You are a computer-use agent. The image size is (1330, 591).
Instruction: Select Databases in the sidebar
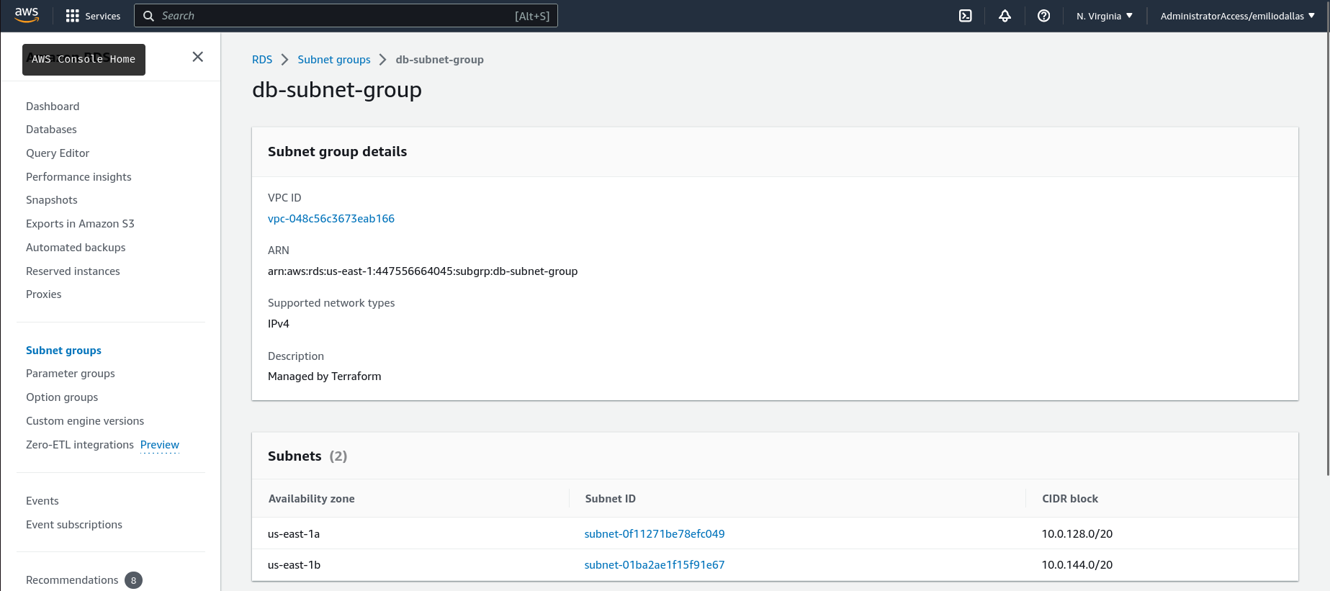click(x=51, y=130)
